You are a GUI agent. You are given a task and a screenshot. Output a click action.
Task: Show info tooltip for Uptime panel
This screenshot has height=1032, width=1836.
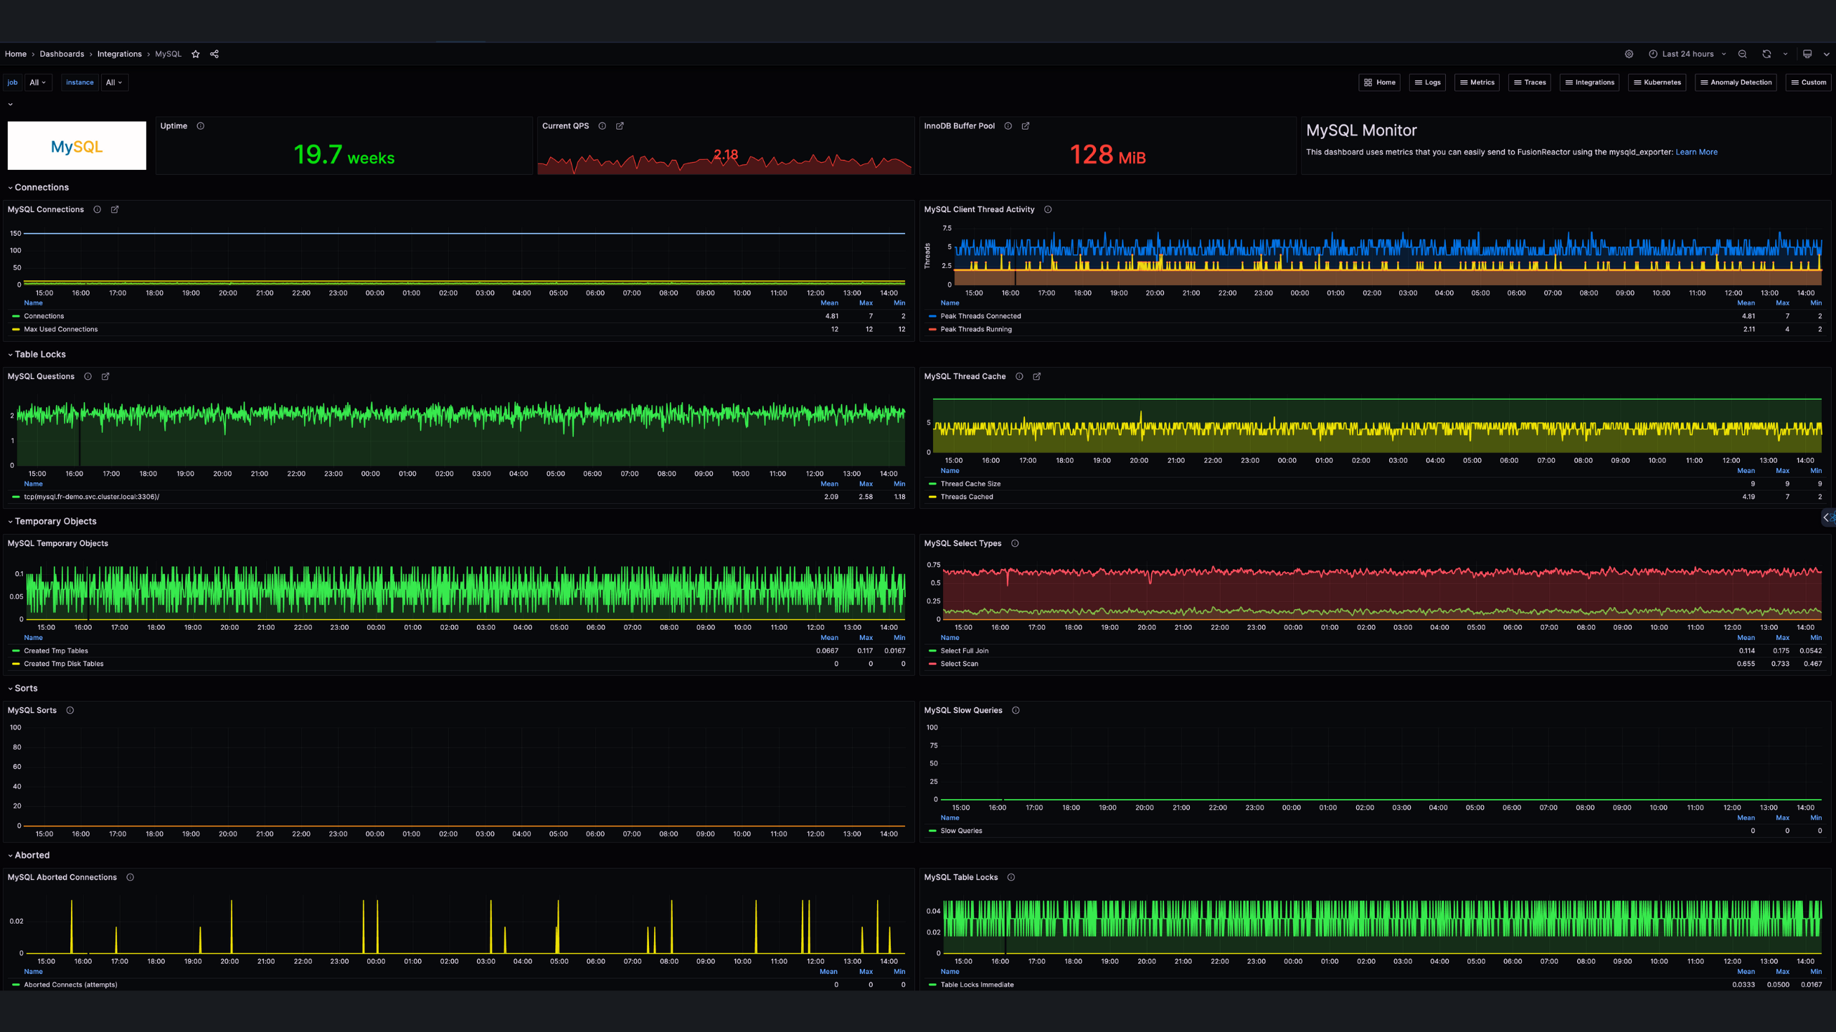coord(201,126)
